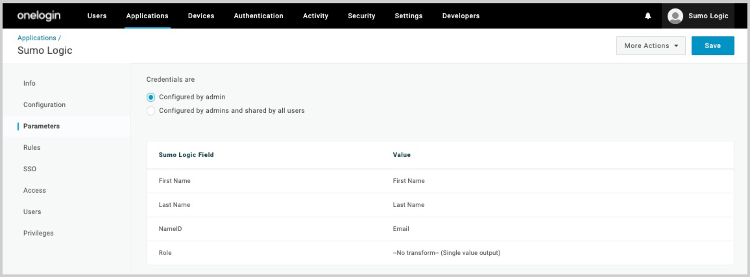Select 'Configured by admin' radio button
The image size is (750, 277).
[x=151, y=97]
